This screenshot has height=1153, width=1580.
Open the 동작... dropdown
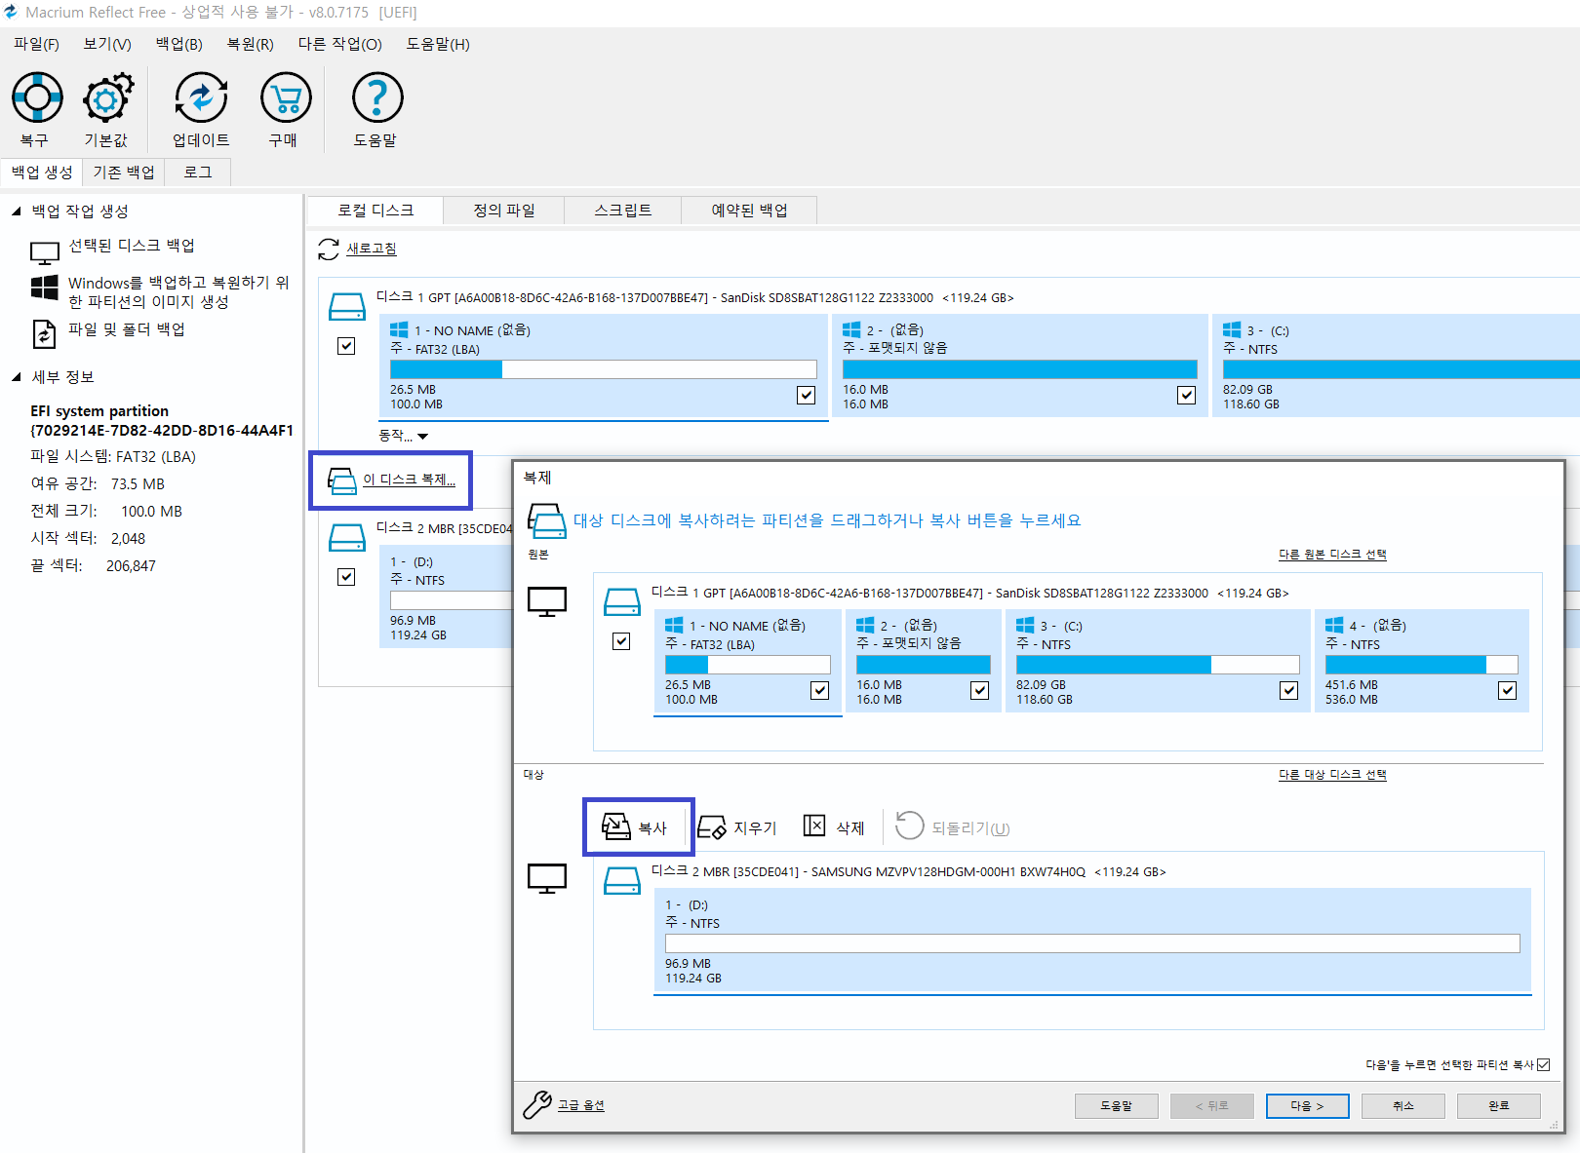[403, 436]
